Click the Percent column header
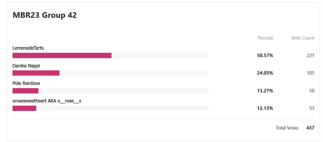323x142 pixels. click(265, 38)
